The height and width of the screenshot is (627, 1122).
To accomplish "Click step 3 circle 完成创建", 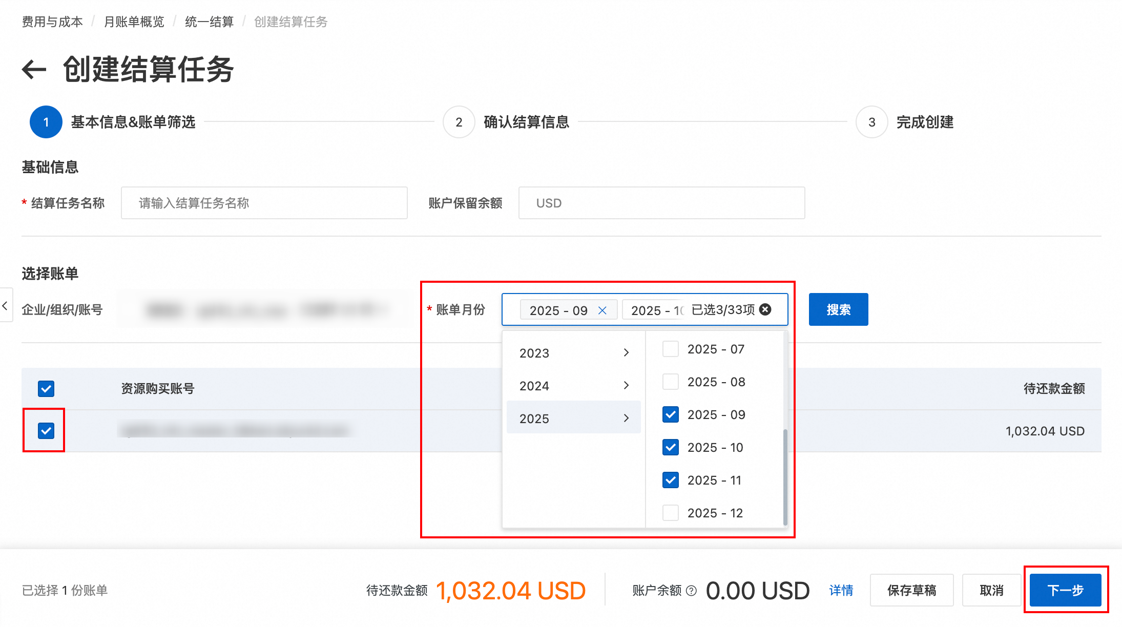I will (x=871, y=122).
